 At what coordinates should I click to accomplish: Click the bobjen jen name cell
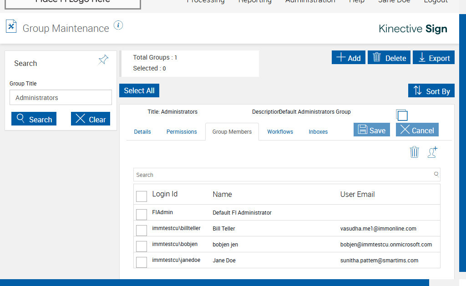pyautogui.click(x=225, y=245)
